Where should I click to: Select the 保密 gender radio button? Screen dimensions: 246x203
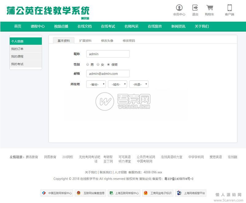pos(108,65)
